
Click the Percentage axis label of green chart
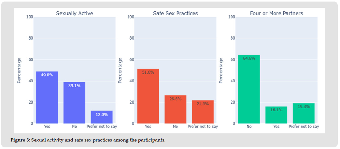tap(221, 70)
